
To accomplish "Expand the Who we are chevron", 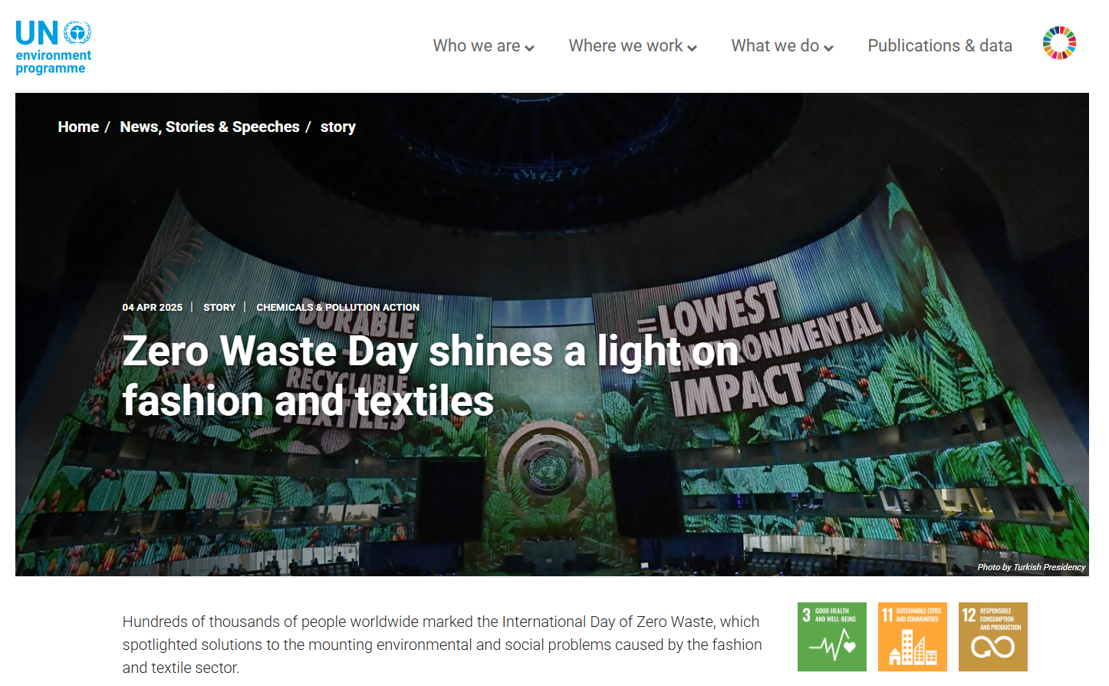I will 529,48.
